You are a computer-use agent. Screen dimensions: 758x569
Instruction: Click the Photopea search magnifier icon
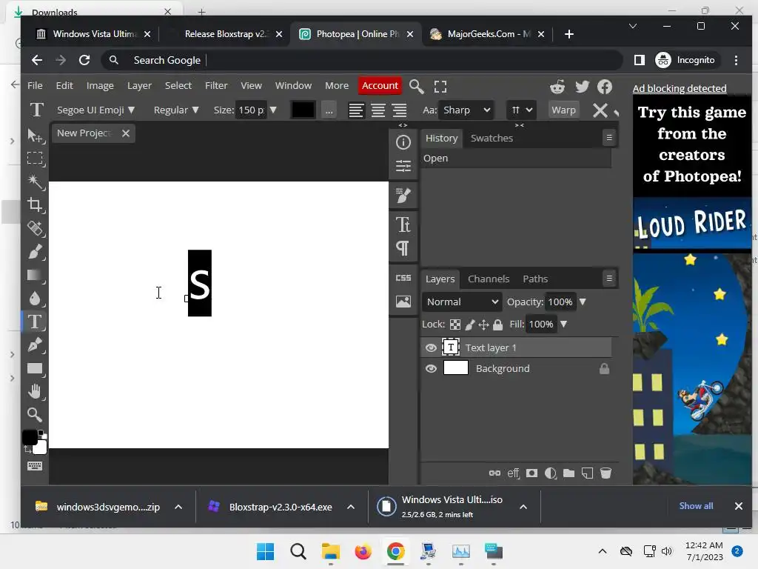[416, 87]
